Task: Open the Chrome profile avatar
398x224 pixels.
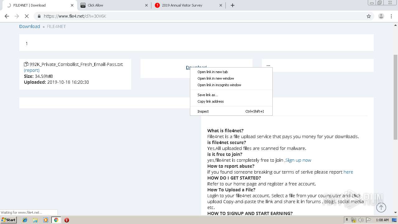Action: coord(381,16)
